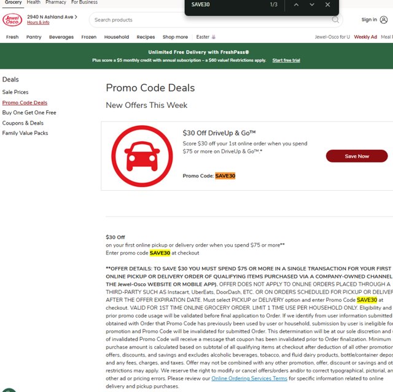Open the Beverages menu
Image resolution: width=393 pixels, height=392 pixels.
click(61, 37)
